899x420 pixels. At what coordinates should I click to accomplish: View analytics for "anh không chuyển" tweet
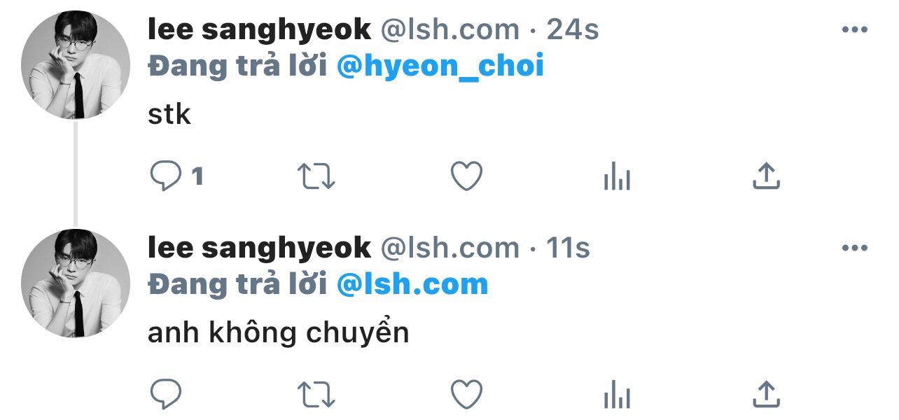click(617, 394)
